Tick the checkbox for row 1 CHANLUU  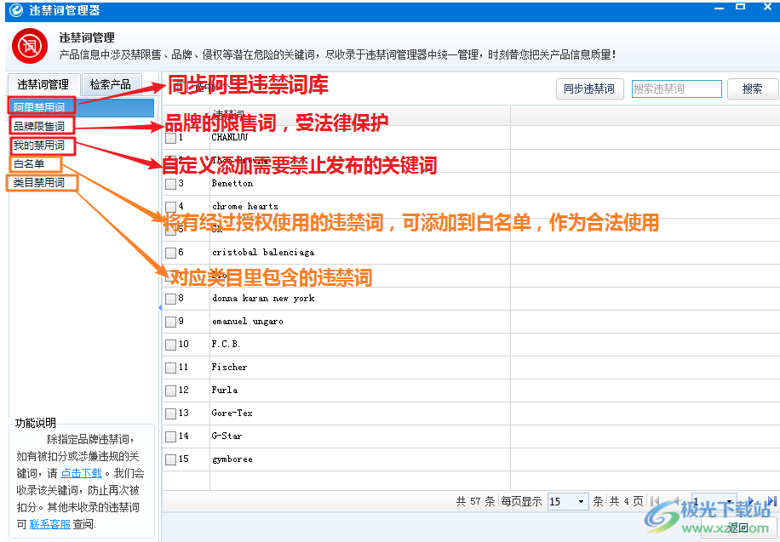point(170,138)
